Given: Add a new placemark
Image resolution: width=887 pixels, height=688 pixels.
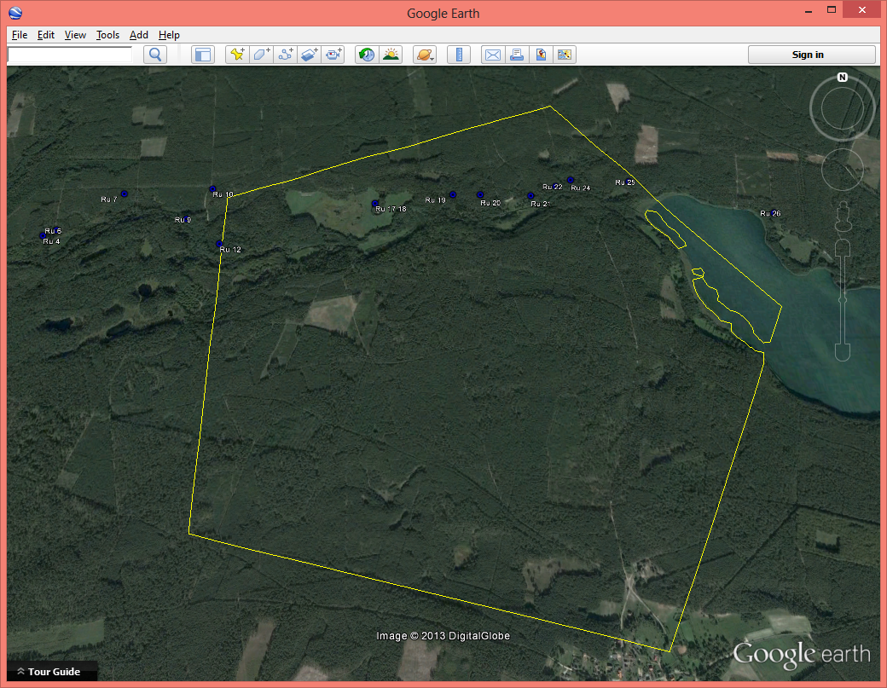Looking at the screenshot, I should (x=237, y=55).
